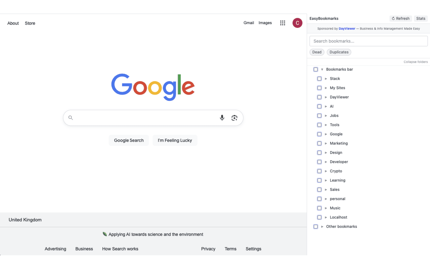Open the Images link
Viewport: 430px width, 268px height.
click(x=265, y=23)
